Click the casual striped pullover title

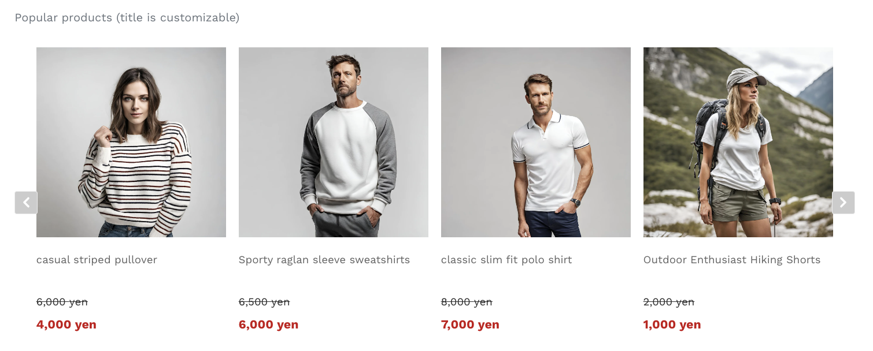[x=97, y=260]
